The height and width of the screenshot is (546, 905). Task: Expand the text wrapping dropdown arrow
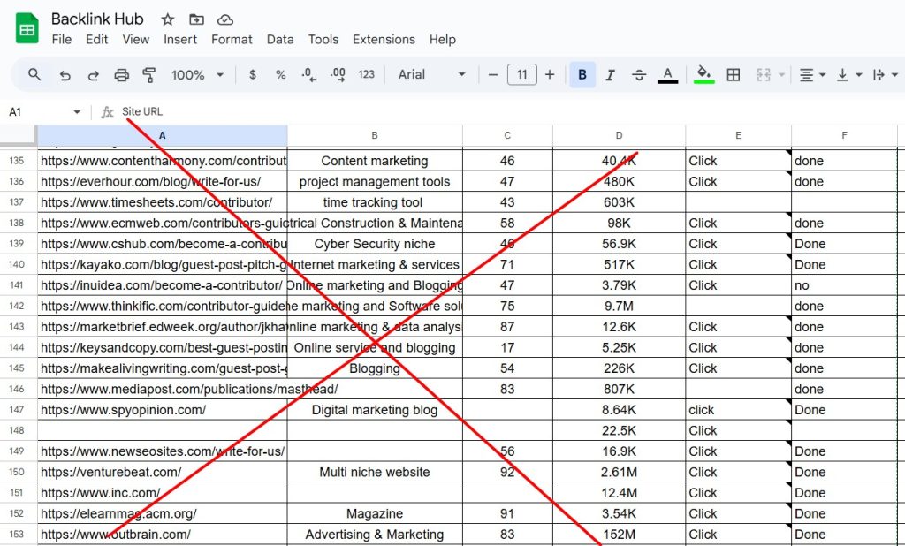tap(894, 75)
